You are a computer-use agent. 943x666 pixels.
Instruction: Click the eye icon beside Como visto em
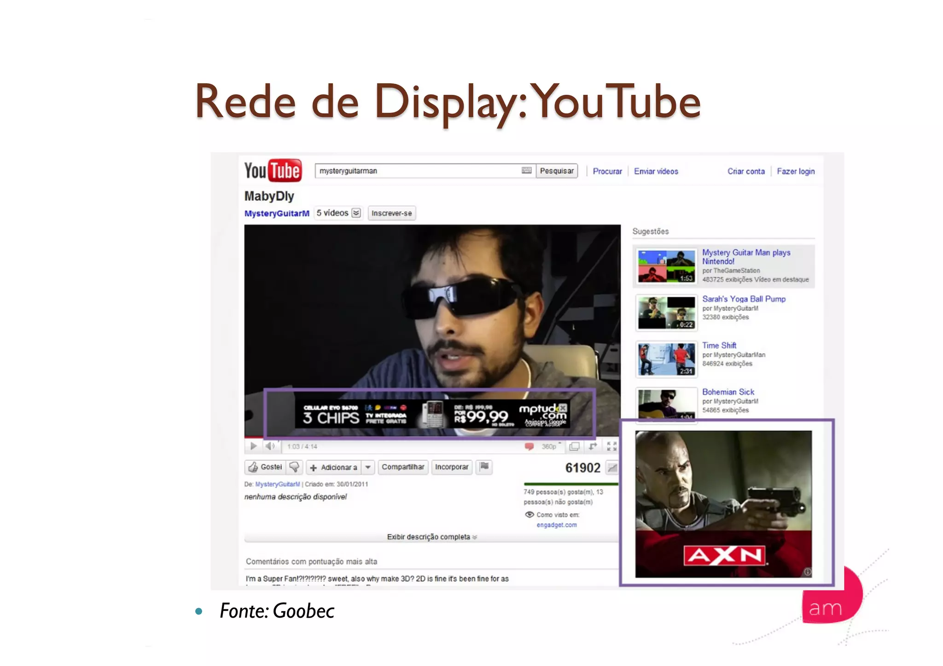tap(530, 515)
